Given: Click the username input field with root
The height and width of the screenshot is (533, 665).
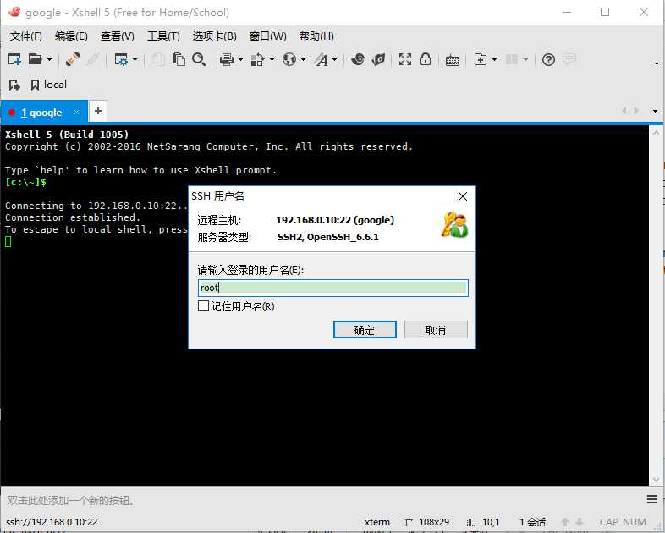Looking at the screenshot, I should click(333, 288).
